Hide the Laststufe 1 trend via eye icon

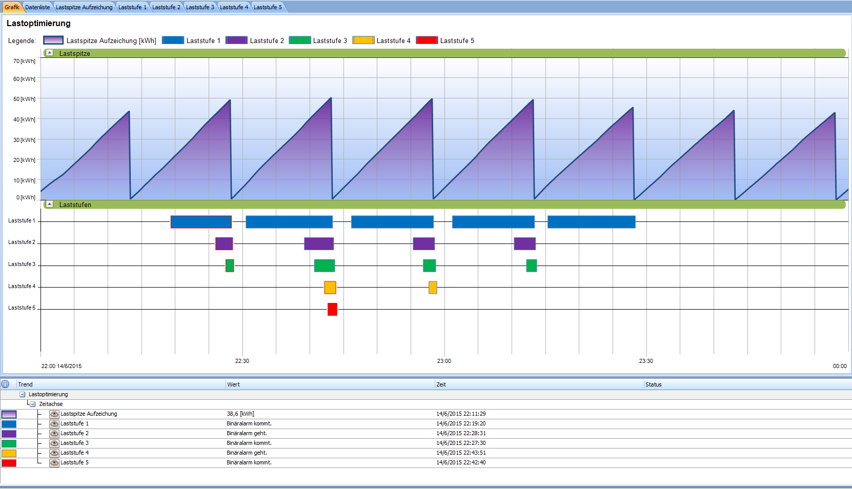tap(54, 424)
